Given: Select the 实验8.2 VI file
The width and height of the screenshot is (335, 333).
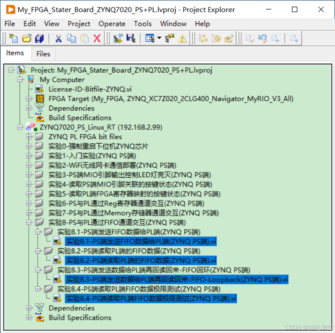Looking at the screenshot, I should [x=141, y=260].
